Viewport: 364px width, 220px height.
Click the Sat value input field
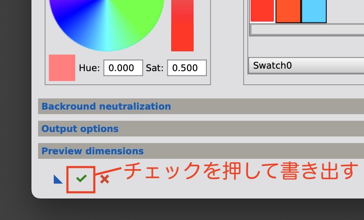187,68
